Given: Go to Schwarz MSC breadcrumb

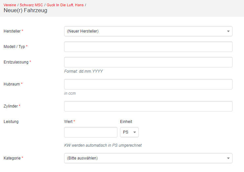Looking at the screenshot, I should point(31,5).
